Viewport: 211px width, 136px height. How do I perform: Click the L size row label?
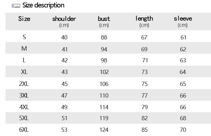click(x=24, y=60)
